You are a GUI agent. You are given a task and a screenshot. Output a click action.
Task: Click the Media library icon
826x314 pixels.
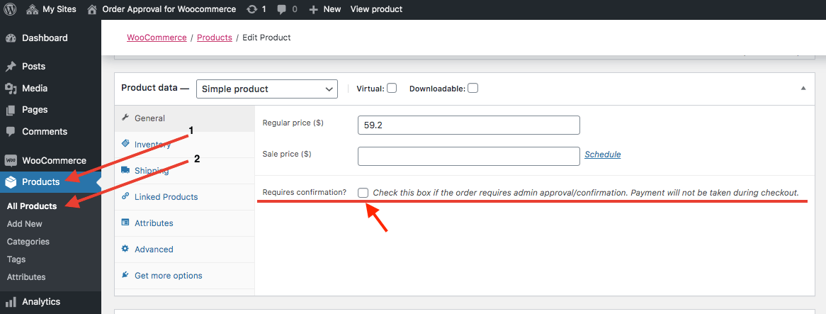[x=11, y=89]
